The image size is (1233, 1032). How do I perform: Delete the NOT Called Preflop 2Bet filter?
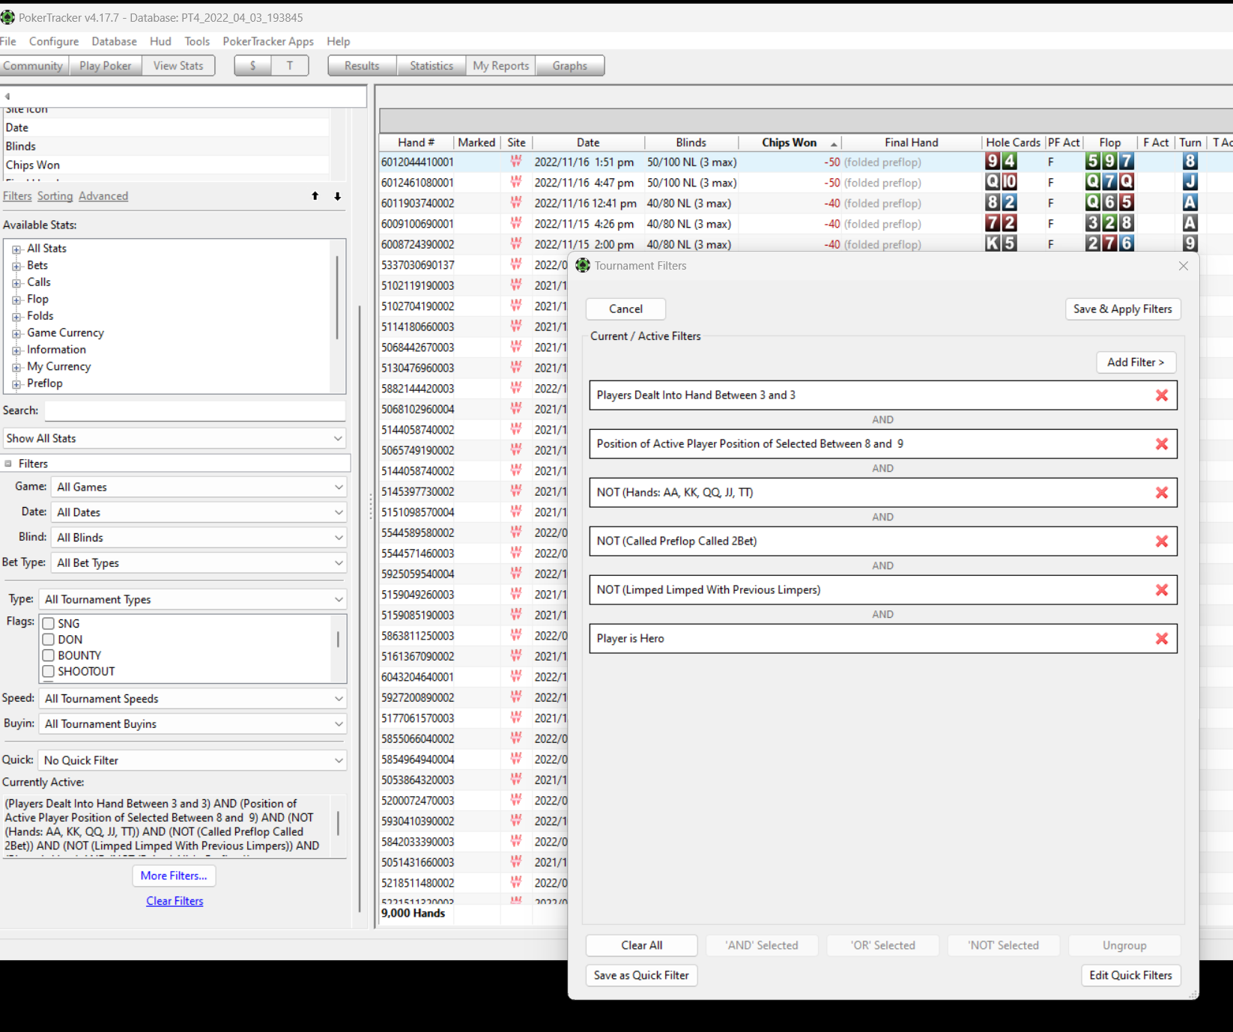tap(1162, 541)
